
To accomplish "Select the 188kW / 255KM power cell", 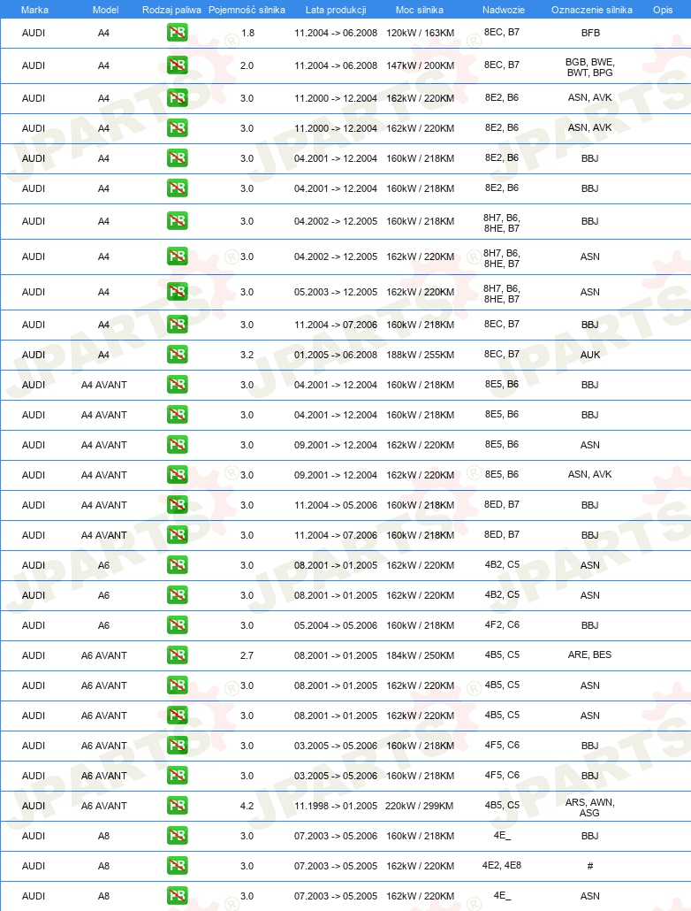I will 421,355.
